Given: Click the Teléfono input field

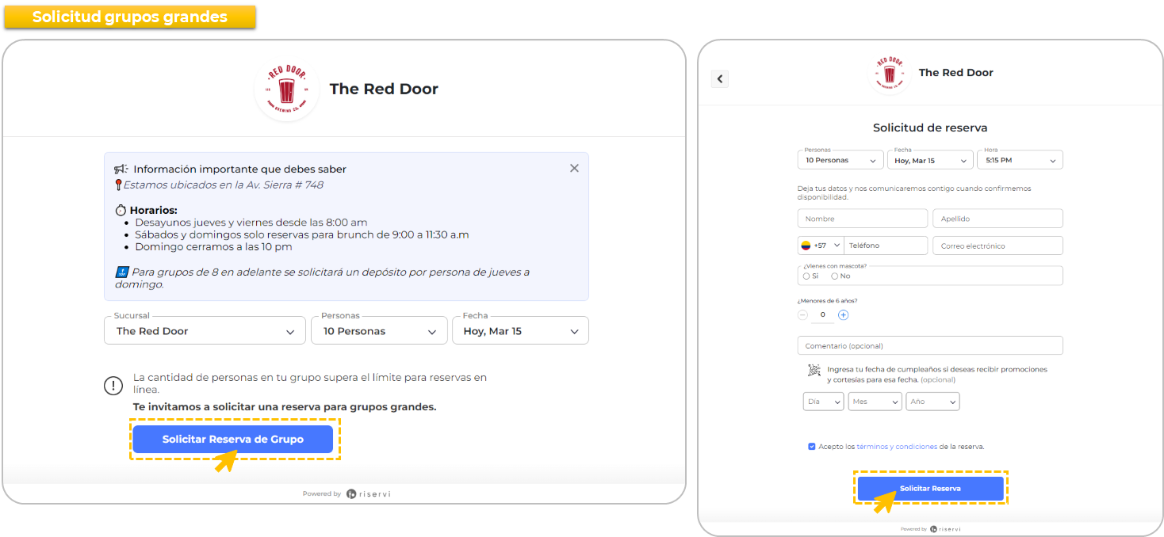Looking at the screenshot, I should click(x=886, y=246).
